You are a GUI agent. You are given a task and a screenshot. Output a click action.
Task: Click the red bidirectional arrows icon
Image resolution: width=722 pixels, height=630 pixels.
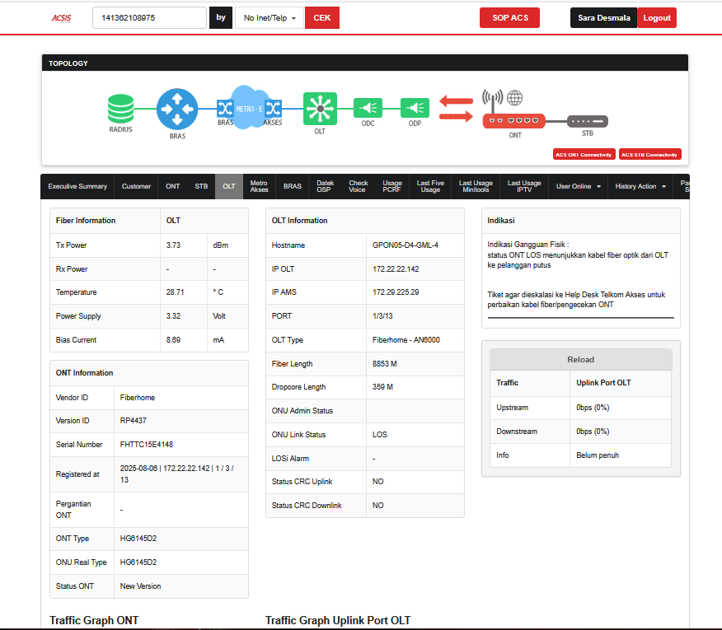(x=456, y=109)
